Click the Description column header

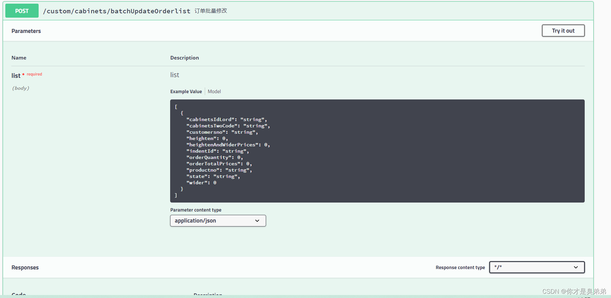[x=184, y=58]
